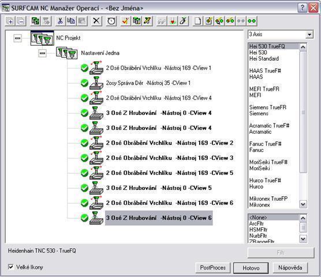Select Fanuc TrueF# postprocessor
The height and width of the screenshot is (277, 321).
click(x=274, y=144)
